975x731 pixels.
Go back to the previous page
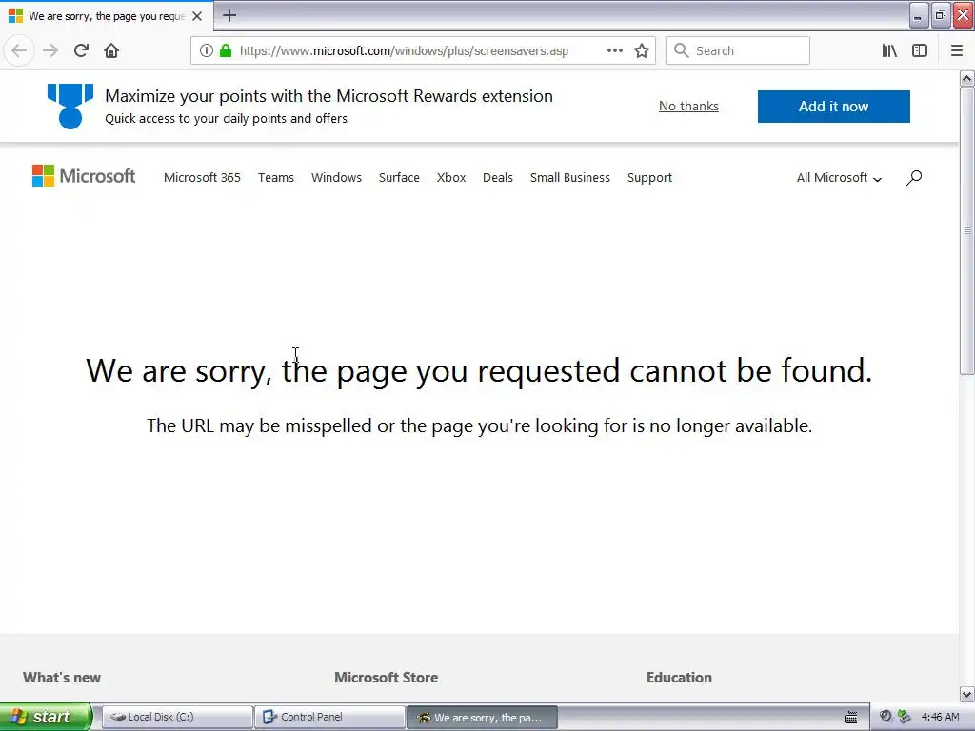19,50
